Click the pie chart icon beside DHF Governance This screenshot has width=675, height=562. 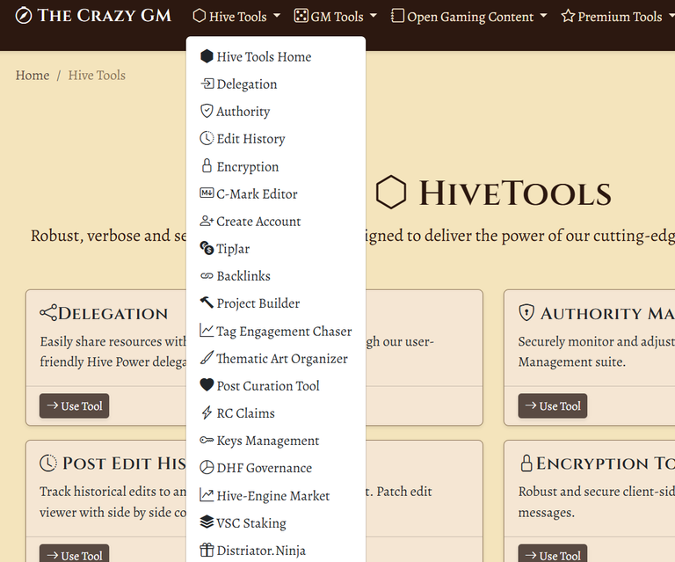pos(207,467)
